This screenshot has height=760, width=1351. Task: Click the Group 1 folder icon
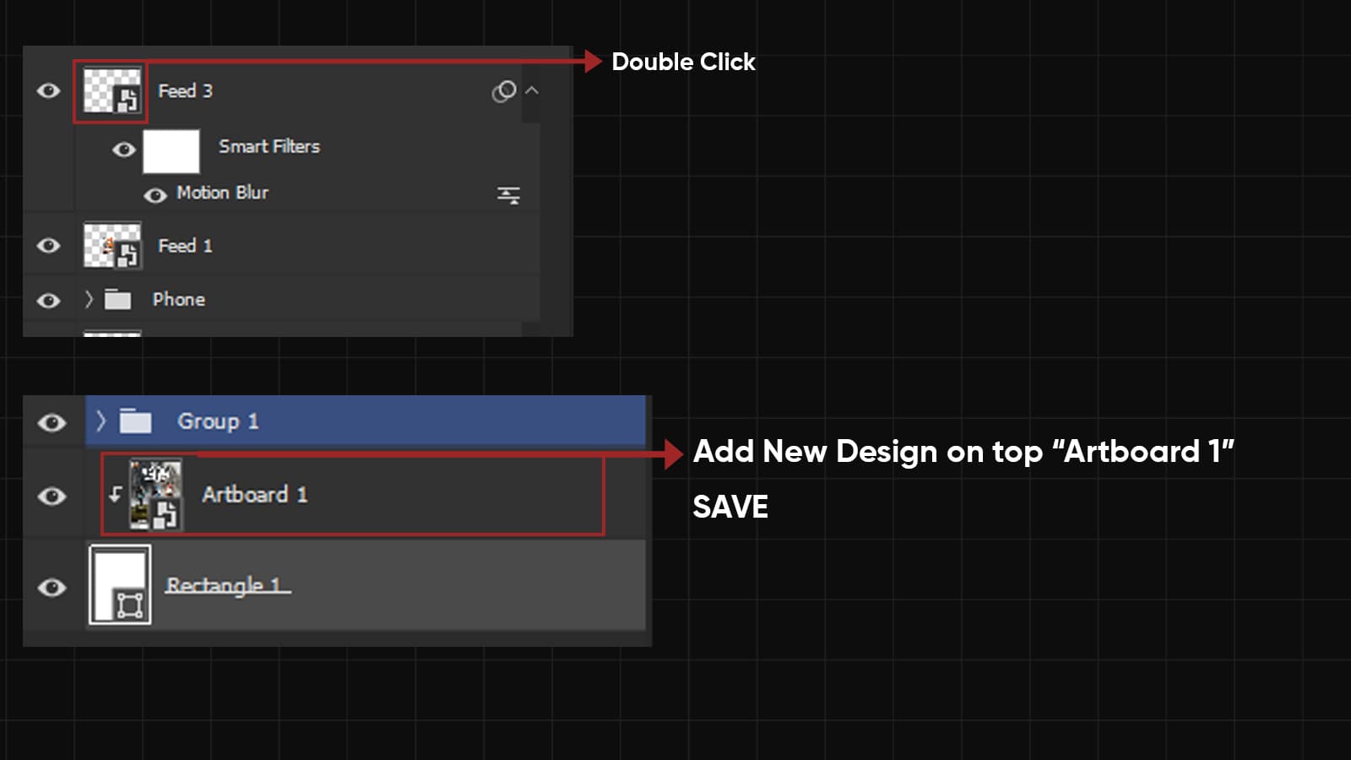pos(135,421)
